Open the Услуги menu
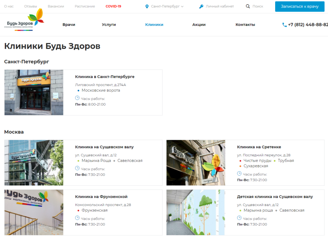328x237 pixels. click(109, 25)
